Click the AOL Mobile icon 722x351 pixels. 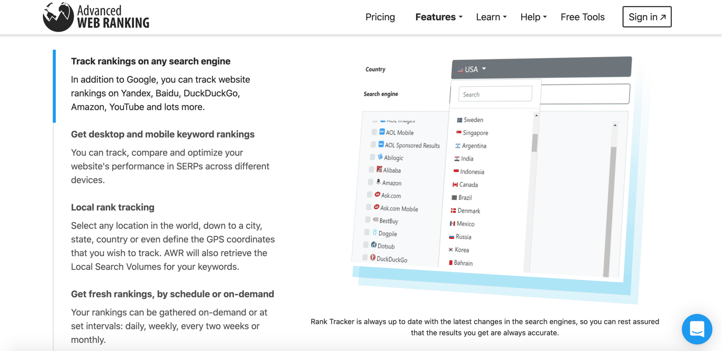coord(381,132)
